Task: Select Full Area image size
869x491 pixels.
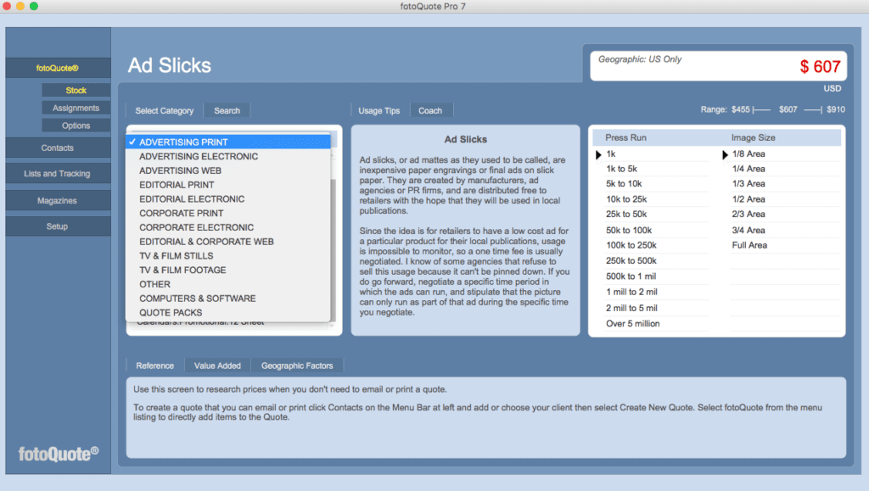Action: (x=750, y=245)
